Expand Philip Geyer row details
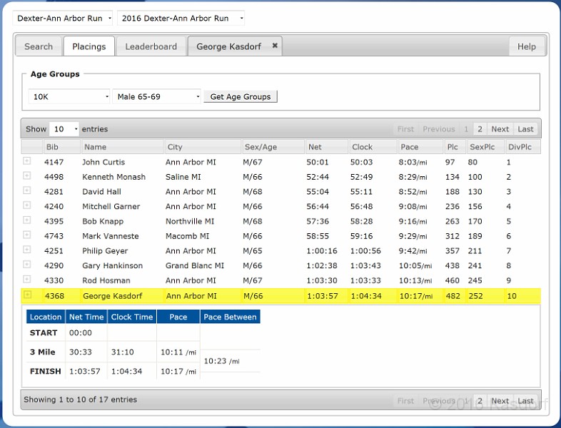561x428 pixels. tap(27, 250)
